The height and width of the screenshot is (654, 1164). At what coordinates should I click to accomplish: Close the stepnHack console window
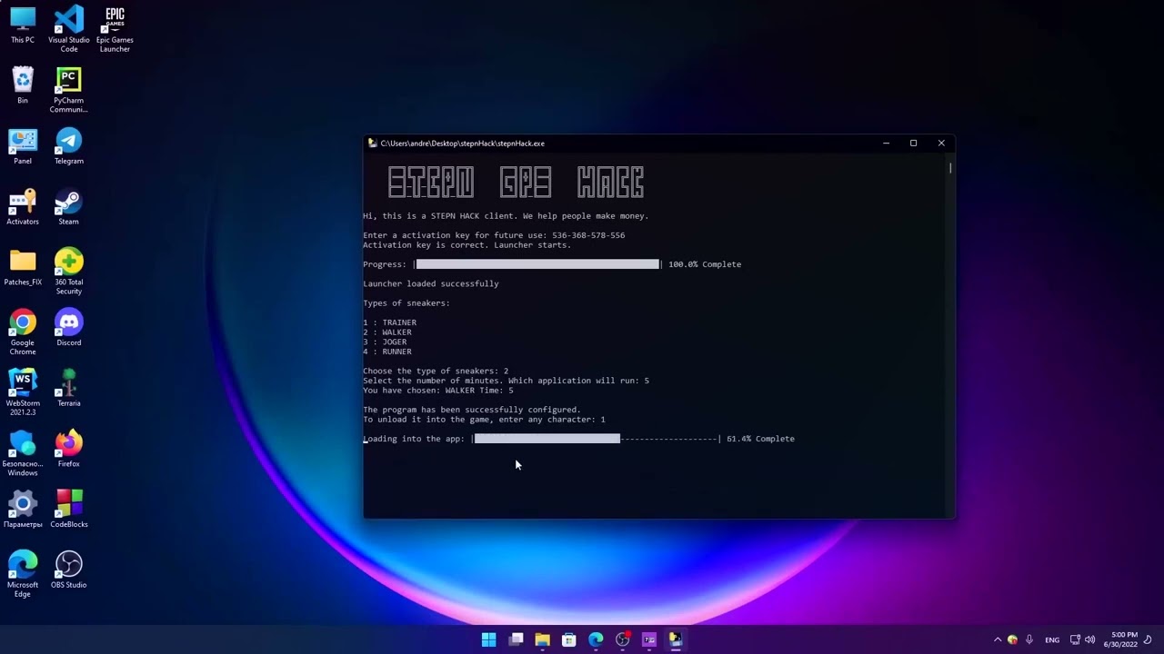pyautogui.click(x=941, y=143)
